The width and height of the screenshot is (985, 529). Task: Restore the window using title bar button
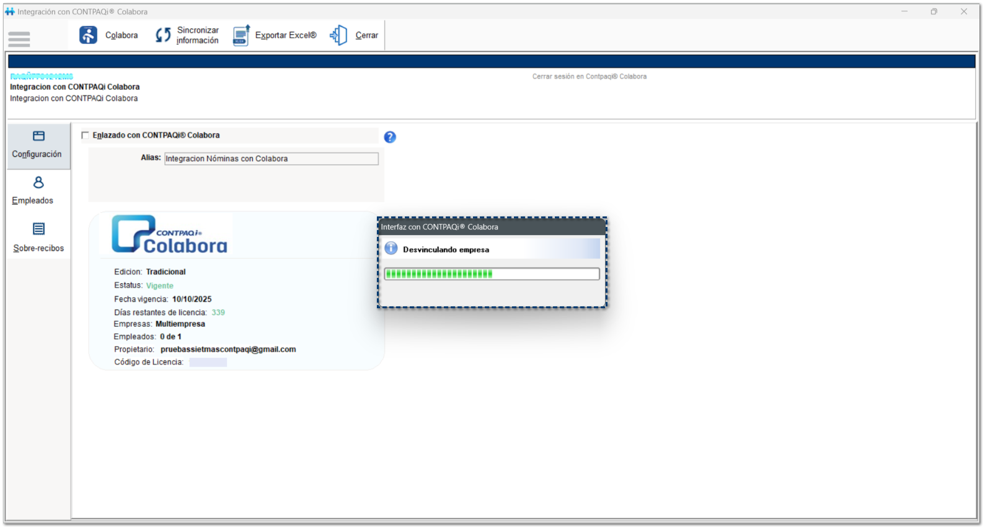934,11
